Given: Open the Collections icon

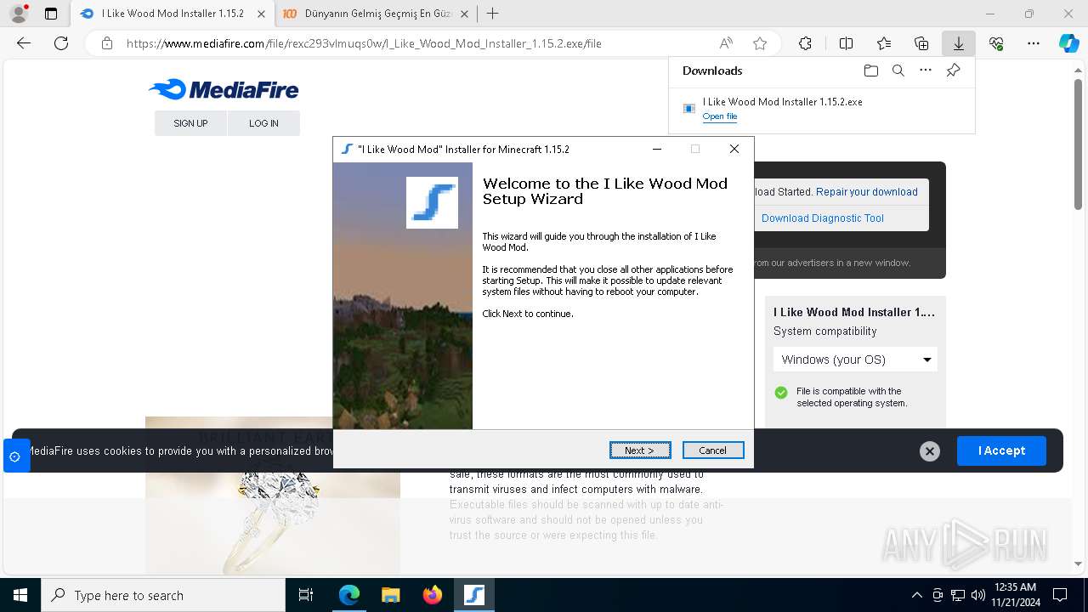Looking at the screenshot, I should point(921,43).
